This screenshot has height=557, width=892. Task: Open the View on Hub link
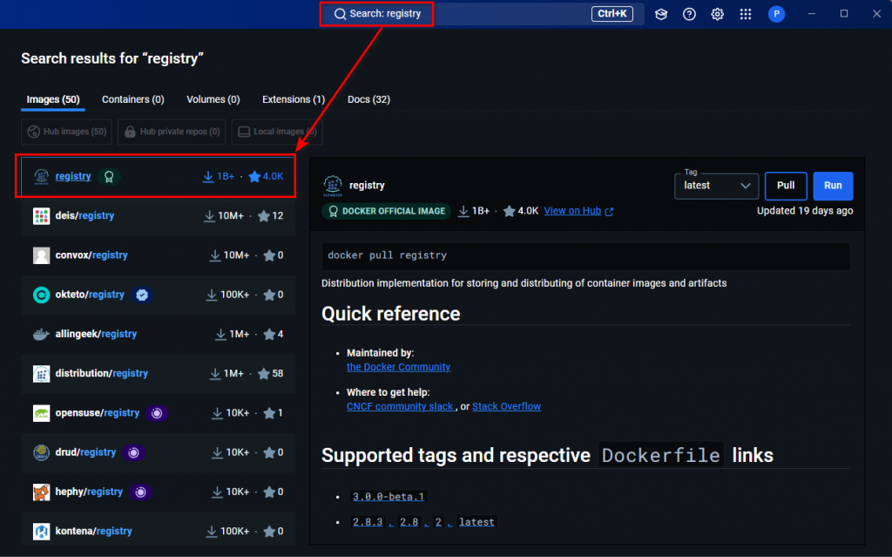[x=572, y=211]
